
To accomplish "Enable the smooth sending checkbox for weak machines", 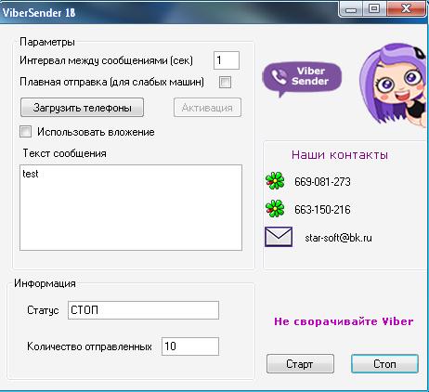I will coord(225,83).
